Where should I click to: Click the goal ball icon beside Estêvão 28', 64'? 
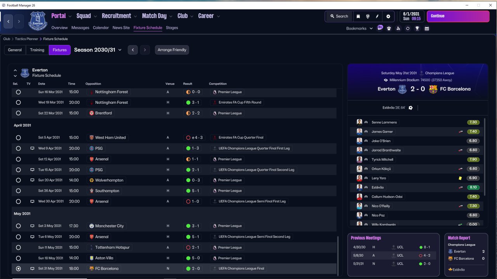click(x=411, y=108)
